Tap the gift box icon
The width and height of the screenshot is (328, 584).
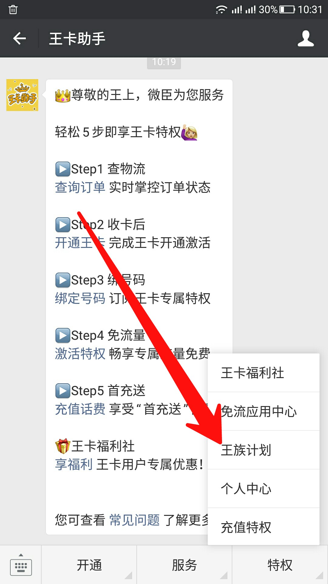click(63, 446)
